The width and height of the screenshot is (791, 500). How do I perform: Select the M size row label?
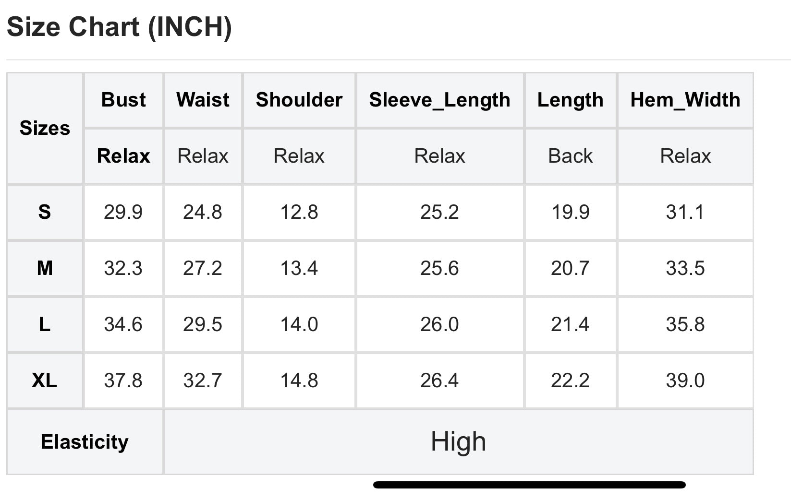click(45, 268)
